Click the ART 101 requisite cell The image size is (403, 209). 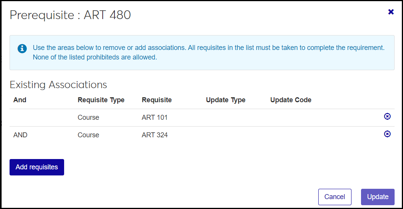coord(155,117)
